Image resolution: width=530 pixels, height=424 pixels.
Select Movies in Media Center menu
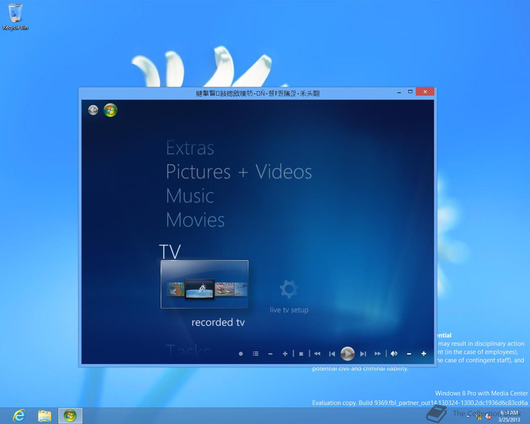[x=195, y=220]
